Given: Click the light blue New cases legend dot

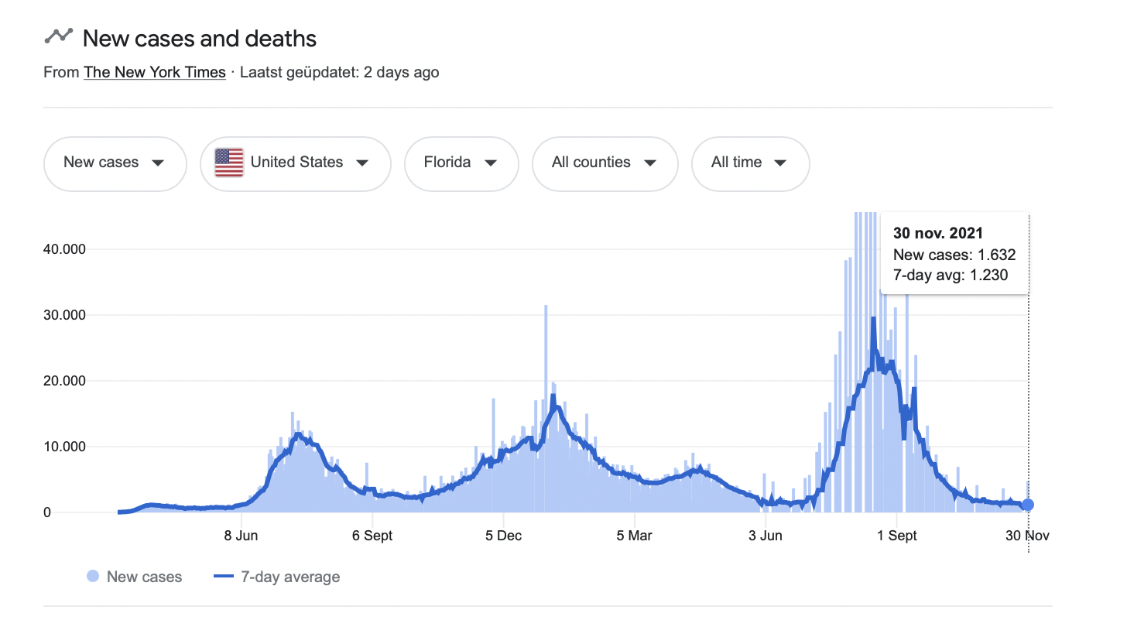Looking at the screenshot, I should click(93, 577).
